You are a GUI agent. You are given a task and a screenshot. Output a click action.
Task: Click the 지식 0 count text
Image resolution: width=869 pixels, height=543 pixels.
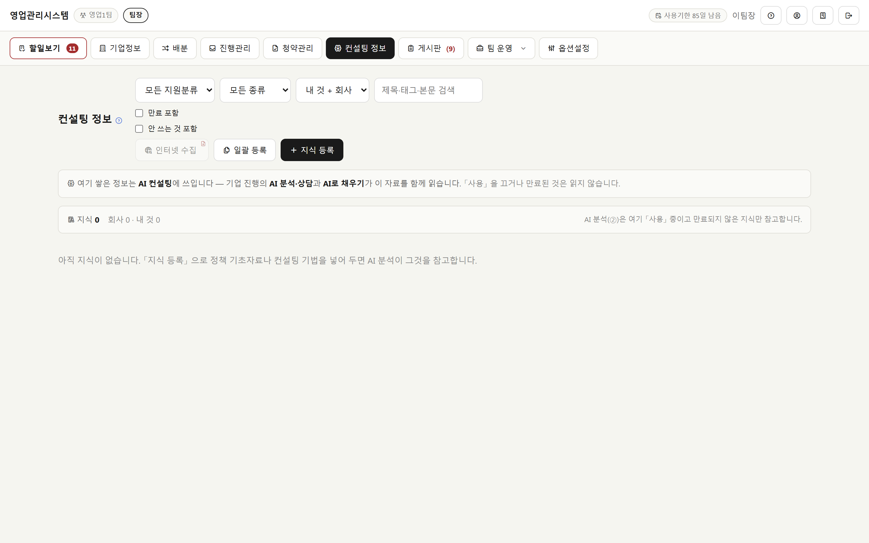[x=84, y=220]
